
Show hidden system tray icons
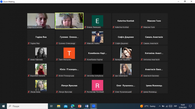(x=160, y=106)
